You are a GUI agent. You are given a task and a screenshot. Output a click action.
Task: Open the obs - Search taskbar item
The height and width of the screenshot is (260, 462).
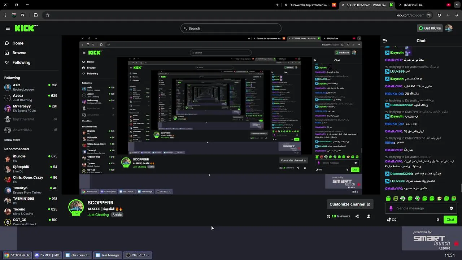point(78,255)
